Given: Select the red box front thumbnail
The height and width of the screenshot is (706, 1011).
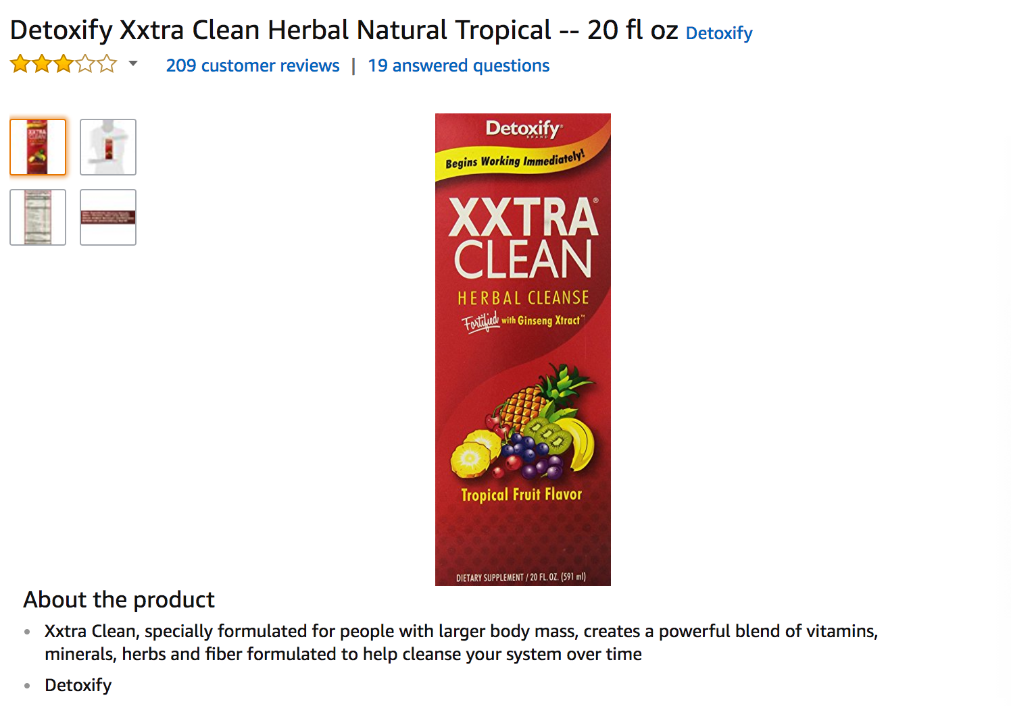Looking at the screenshot, I should tap(38, 147).
